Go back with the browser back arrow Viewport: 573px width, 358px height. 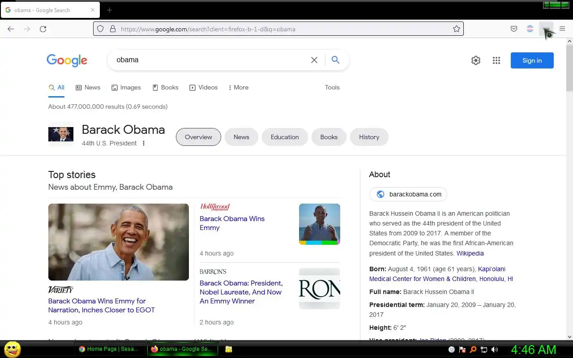pyautogui.click(x=11, y=29)
